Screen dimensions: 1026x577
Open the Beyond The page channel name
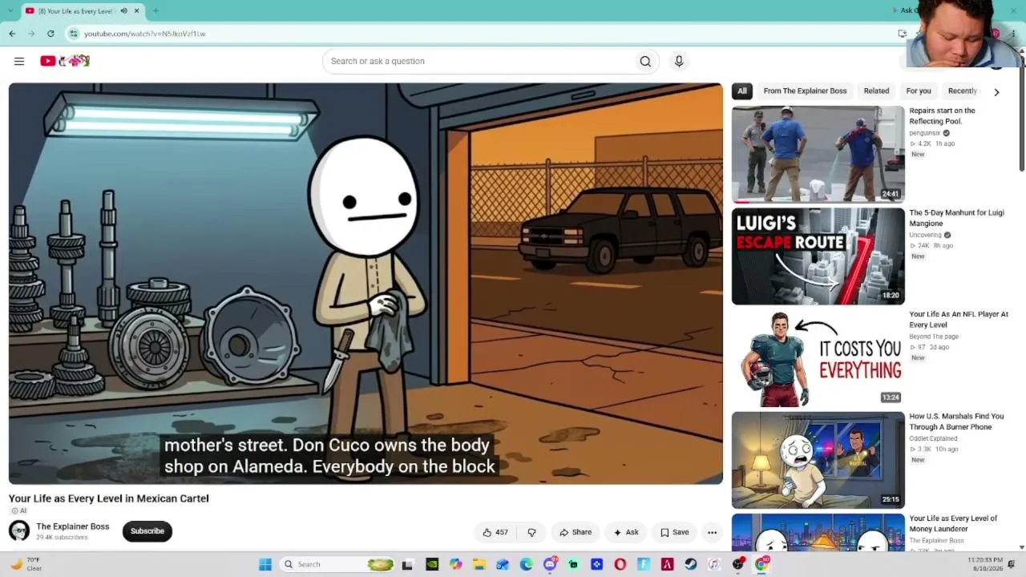coord(934,337)
